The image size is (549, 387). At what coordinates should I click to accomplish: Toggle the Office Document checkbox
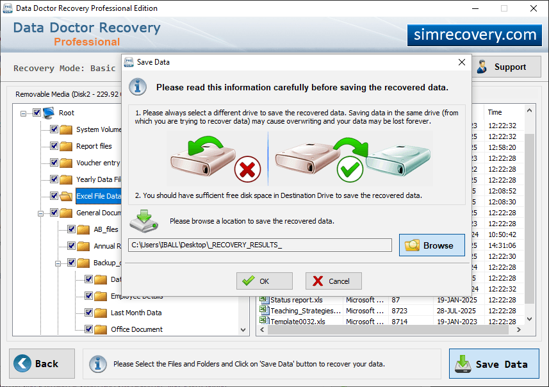[88, 329]
